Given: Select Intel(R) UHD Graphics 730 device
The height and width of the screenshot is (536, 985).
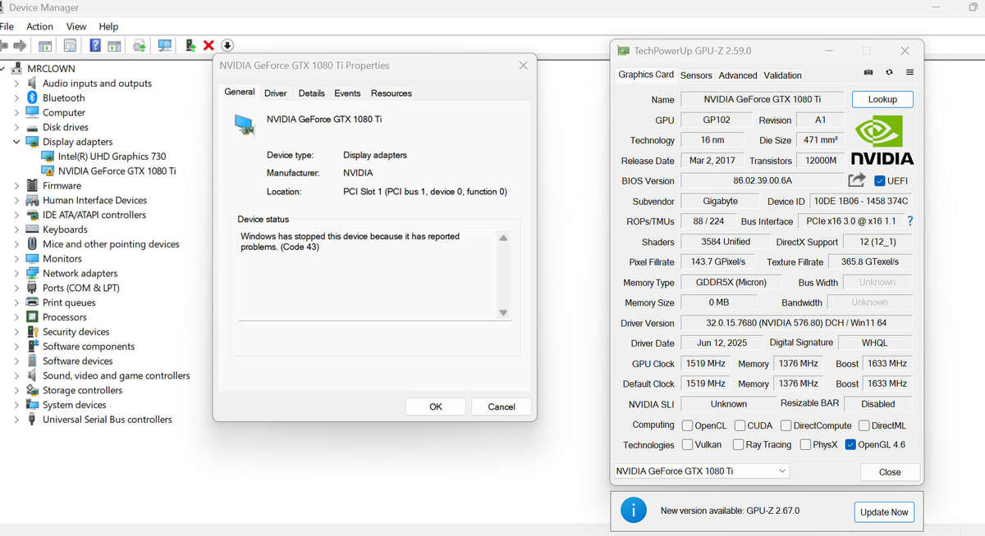Looking at the screenshot, I should click(x=112, y=157).
